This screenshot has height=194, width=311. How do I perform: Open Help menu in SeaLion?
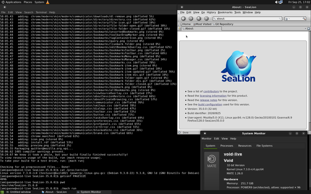click(258, 12)
